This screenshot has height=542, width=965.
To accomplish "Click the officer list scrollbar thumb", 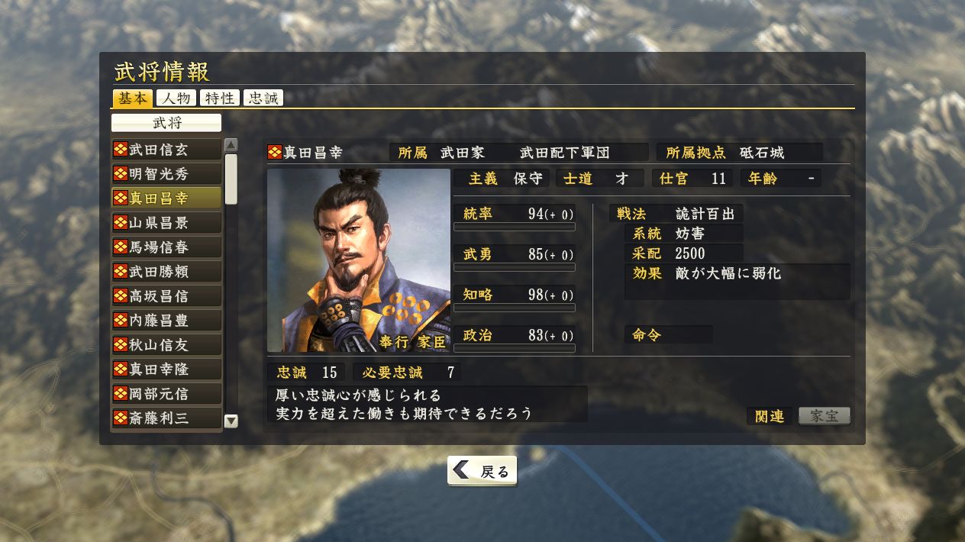I will (231, 179).
